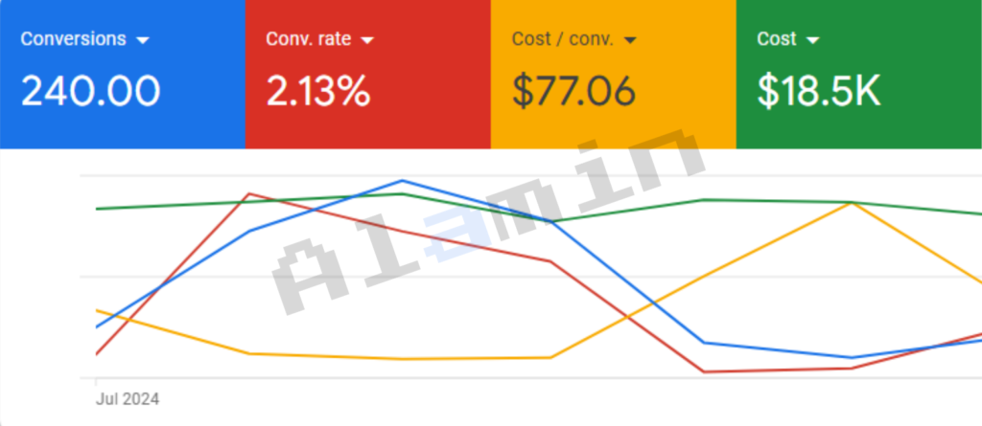Click the Alamin watermark text
This screenshot has width=982, height=426.
[479, 220]
